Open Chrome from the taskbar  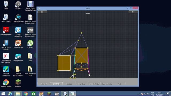[26, 94]
